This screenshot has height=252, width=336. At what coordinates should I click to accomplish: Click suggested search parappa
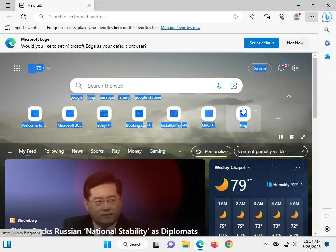point(107,97)
